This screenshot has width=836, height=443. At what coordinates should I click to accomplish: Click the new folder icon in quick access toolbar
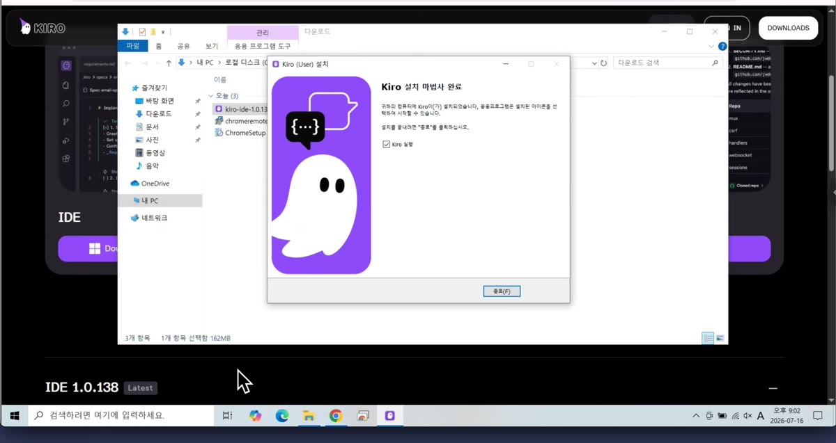153,32
